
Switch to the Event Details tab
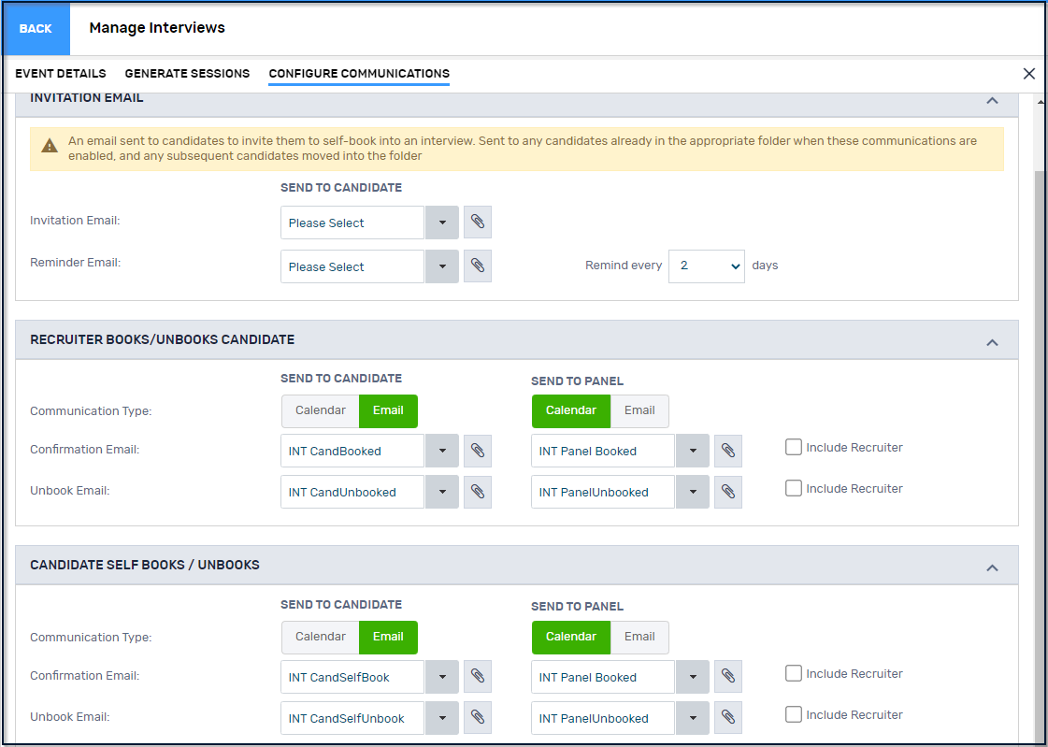[x=61, y=74]
